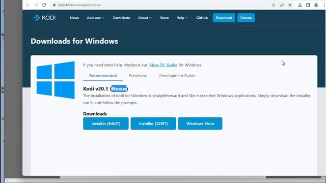This screenshot has height=183, width=326.
Task: Click the Kodi logo in header
Action: (x=44, y=18)
